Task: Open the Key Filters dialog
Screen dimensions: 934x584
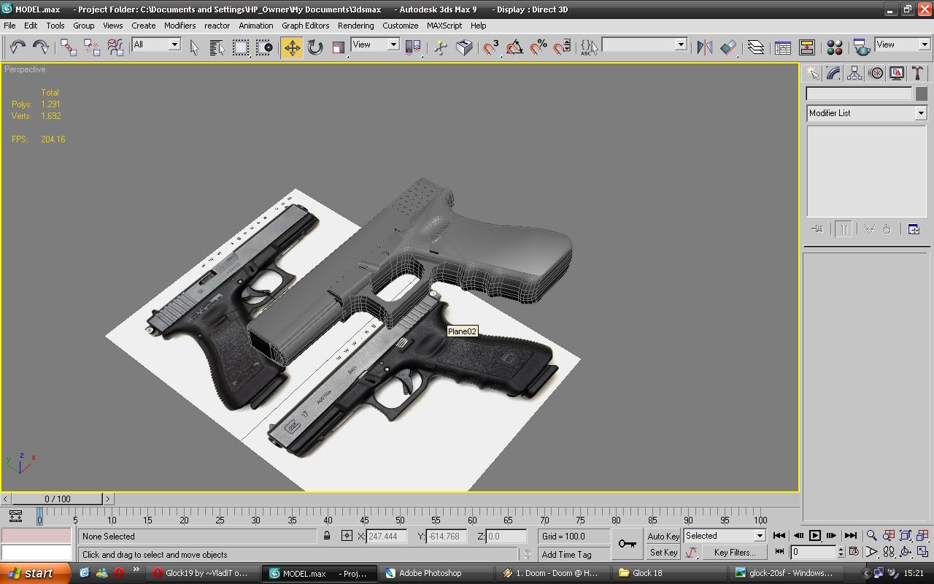Action: (x=735, y=553)
